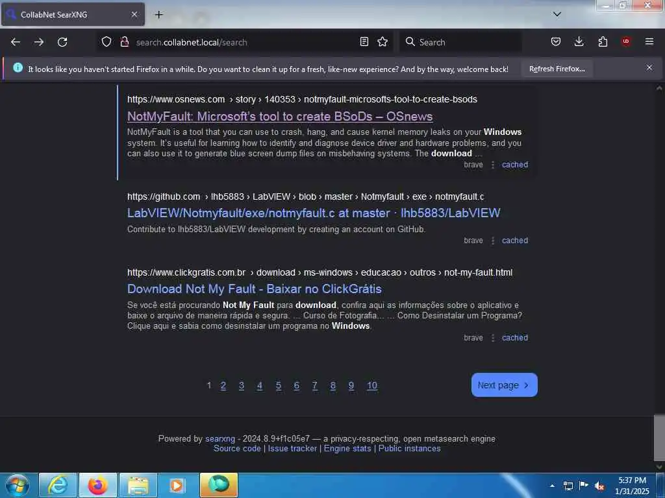Open Download Not My Fault ClickGrátis result
The height and width of the screenshot is (498, 665).
(255, 289)
